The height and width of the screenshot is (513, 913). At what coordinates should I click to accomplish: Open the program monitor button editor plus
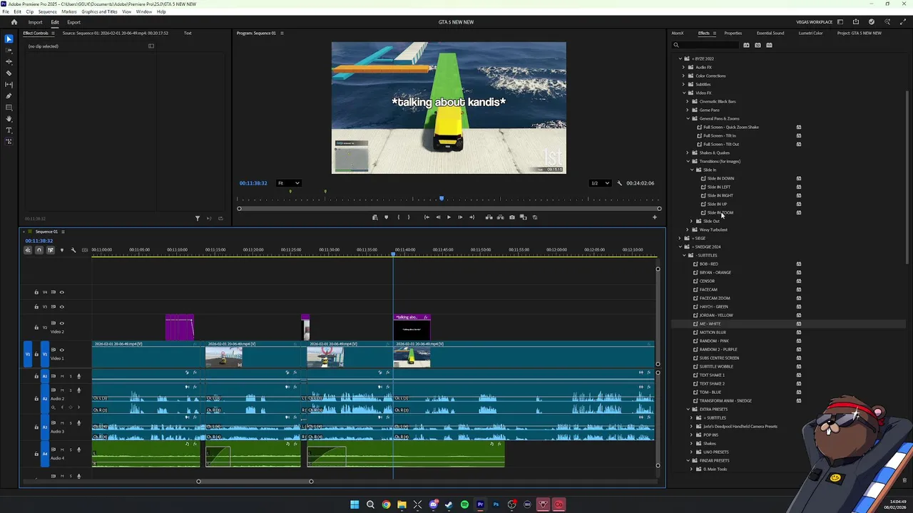(655, 217)
